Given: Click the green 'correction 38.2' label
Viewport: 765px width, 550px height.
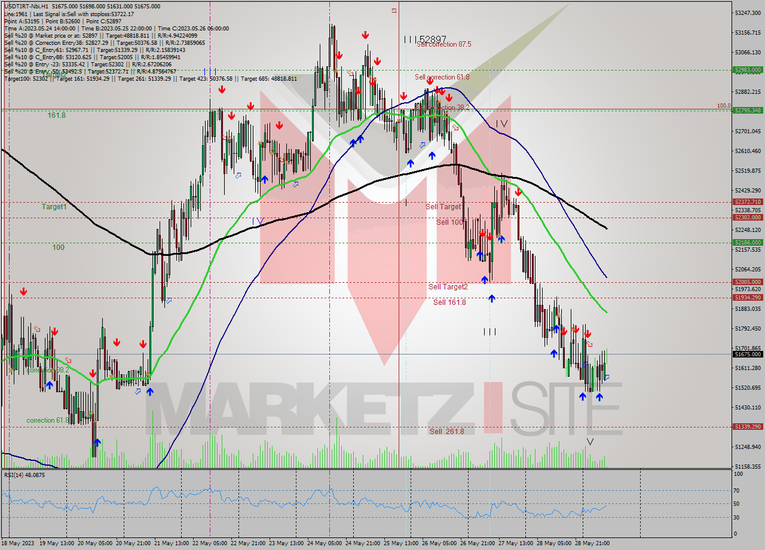Looking at the screenshot, I should [48, 370].
